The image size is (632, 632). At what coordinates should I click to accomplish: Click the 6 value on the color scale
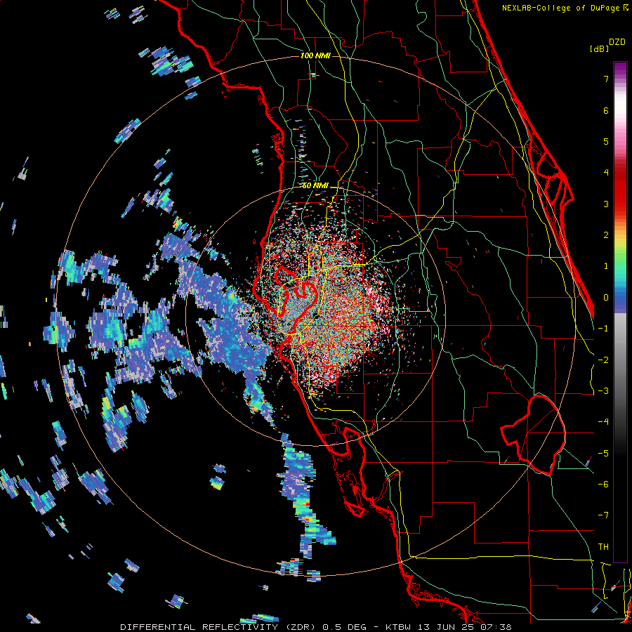tap(606, 110)
